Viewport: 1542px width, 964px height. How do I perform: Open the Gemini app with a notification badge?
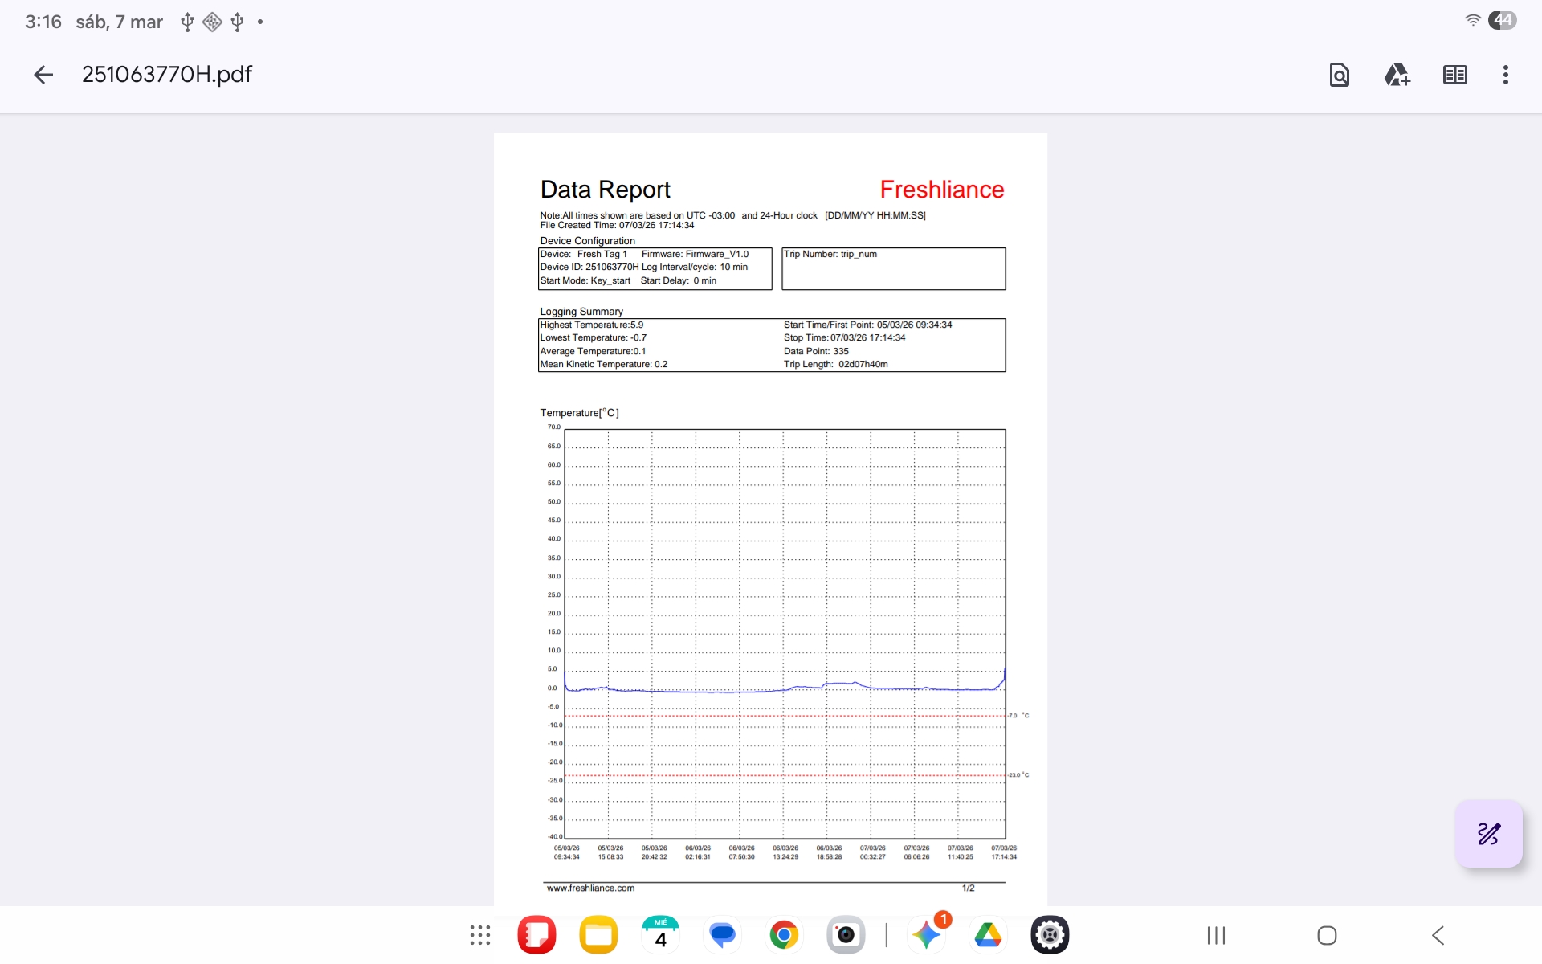point(926,935)
